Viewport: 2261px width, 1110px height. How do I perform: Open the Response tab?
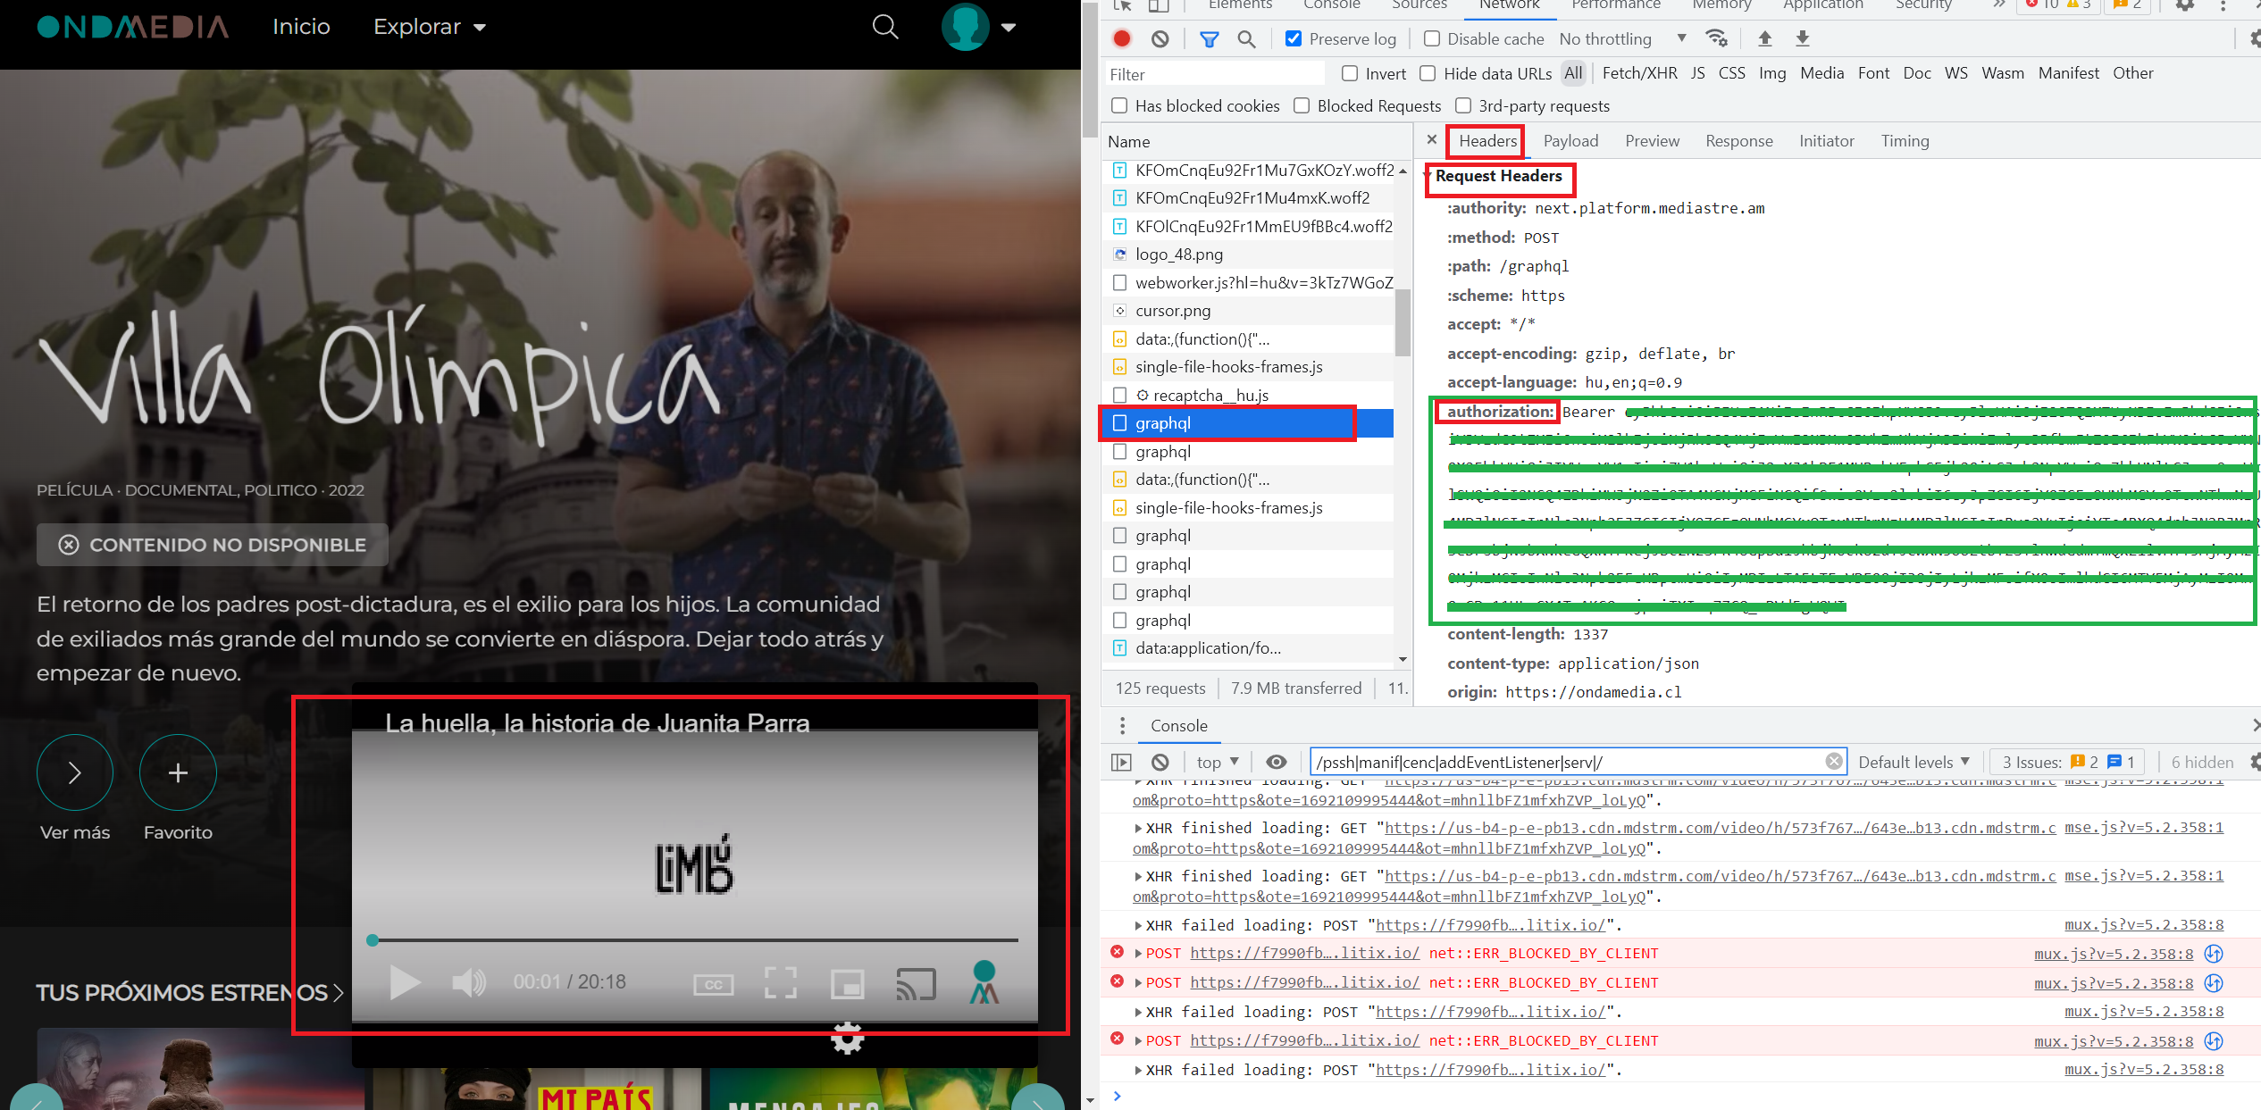pyautogui.click(x=1738, y=141)
